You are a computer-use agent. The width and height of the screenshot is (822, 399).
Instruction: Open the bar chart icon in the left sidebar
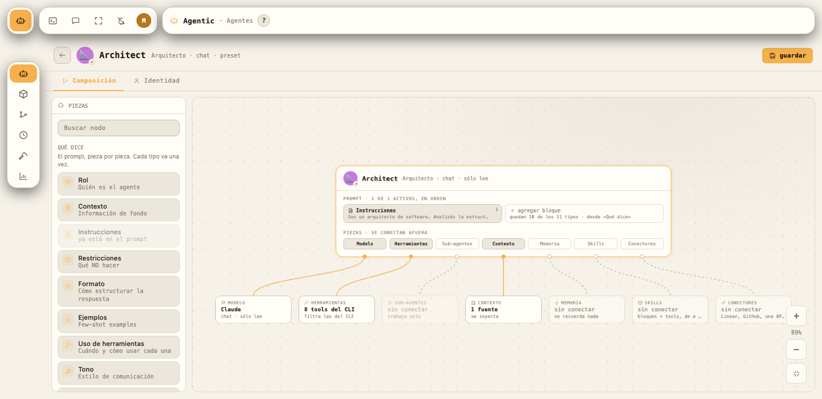coord(23,176)
